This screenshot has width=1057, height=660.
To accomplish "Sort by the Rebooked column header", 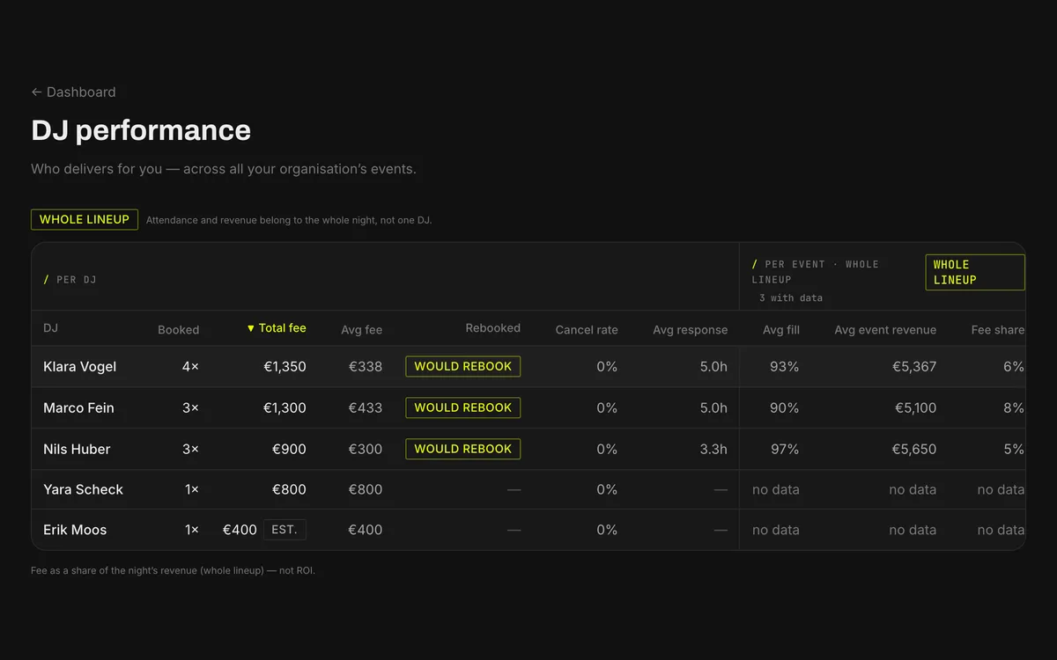I will click(x=493, y=328).
